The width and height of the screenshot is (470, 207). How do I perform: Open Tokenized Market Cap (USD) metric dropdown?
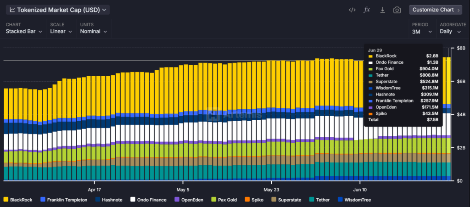coord(58,10)
